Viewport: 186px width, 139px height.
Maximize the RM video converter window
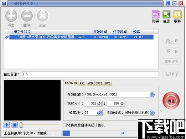174,3
